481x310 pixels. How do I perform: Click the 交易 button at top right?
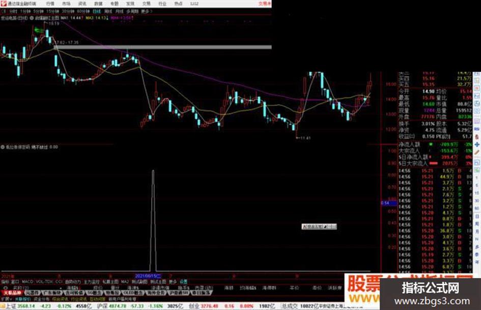[x=265, y=4]
